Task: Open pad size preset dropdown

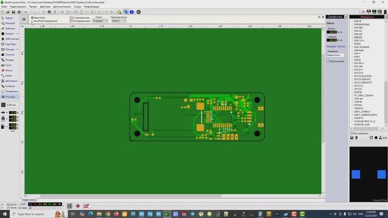Action: tap(7, 119)
